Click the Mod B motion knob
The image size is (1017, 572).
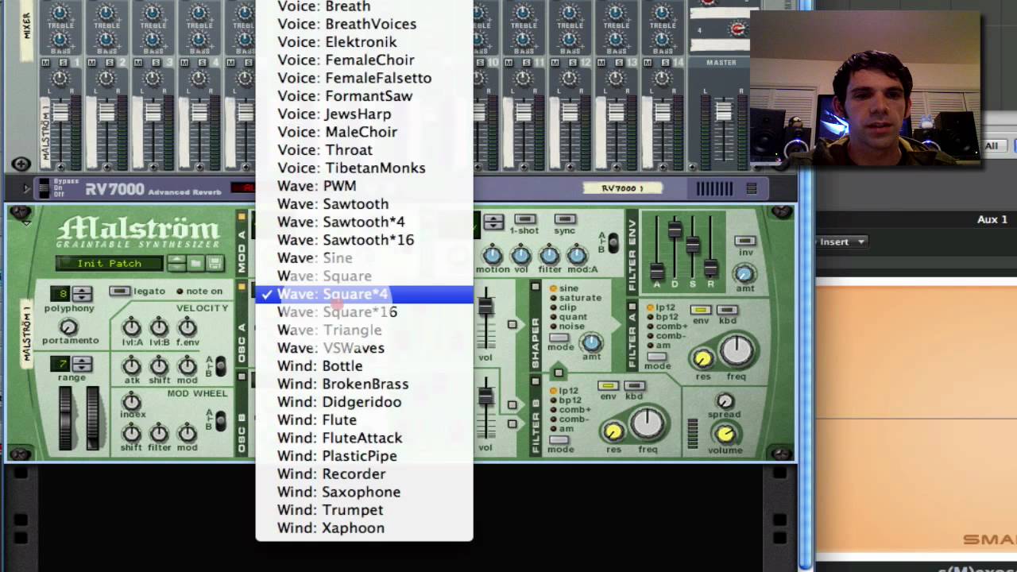click(493, 256)
